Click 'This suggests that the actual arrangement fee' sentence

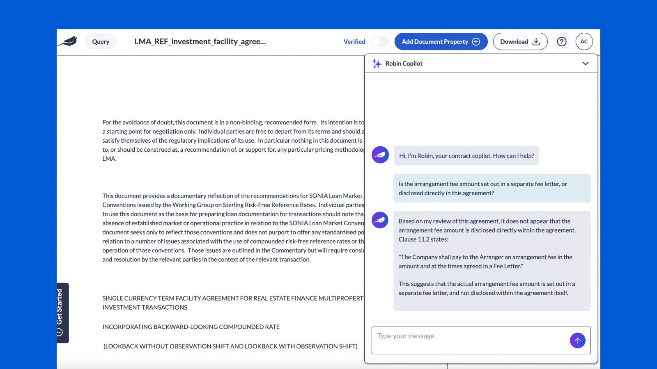point(487,288)
